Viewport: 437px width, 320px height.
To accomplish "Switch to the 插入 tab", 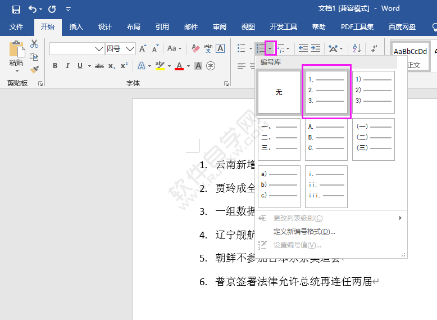I will pos(76,27).
